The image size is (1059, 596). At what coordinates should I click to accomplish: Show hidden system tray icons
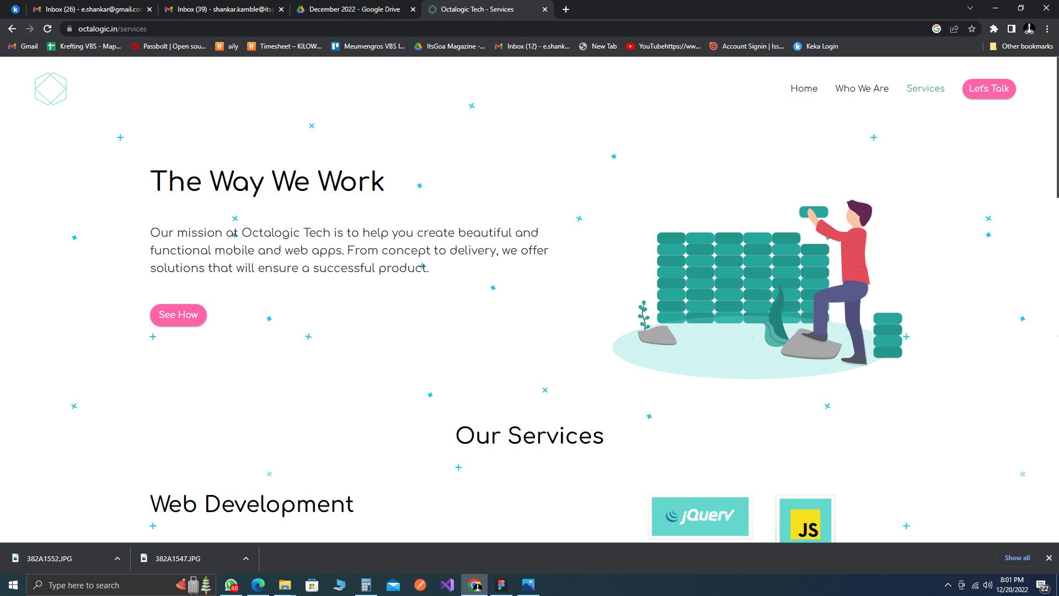[x=948, y=585]
